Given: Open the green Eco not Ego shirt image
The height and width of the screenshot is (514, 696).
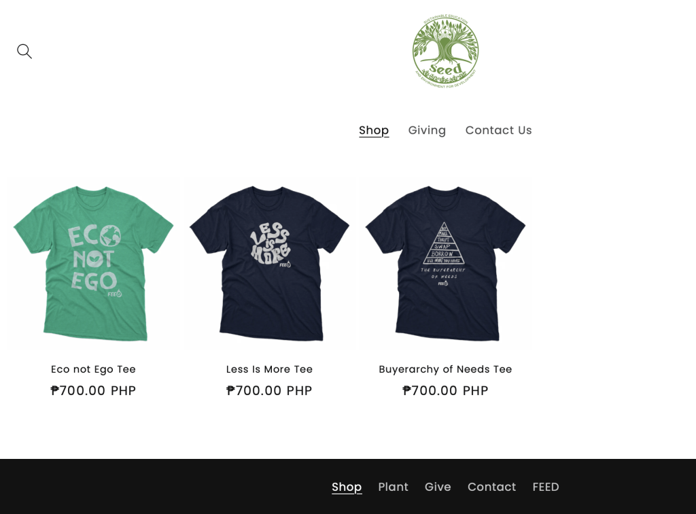Looking at the screenshot, I should [x=93, y=263].
